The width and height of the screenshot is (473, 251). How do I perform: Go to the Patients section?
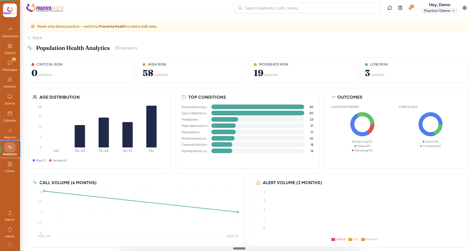(x=10, y=83)
